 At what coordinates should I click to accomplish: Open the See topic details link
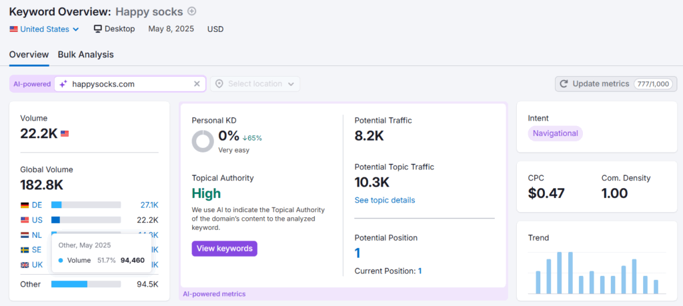385,200
